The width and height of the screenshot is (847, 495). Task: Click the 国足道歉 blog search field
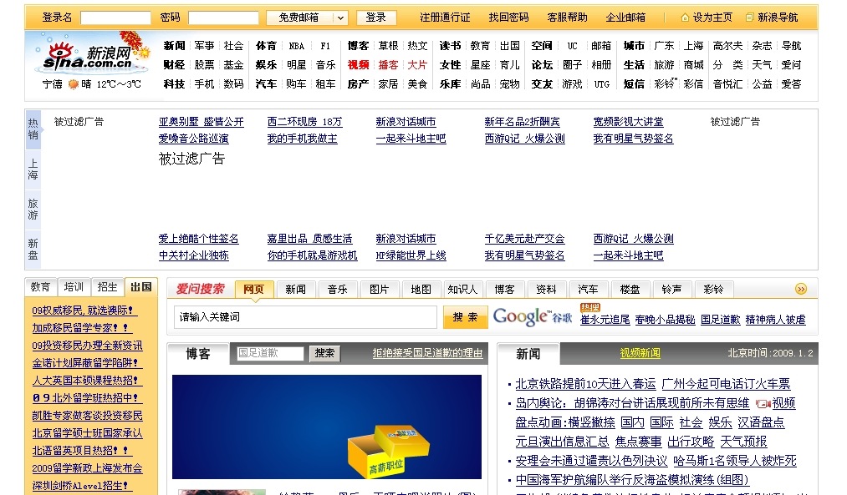pyautogui.click(x=270, y=353)
